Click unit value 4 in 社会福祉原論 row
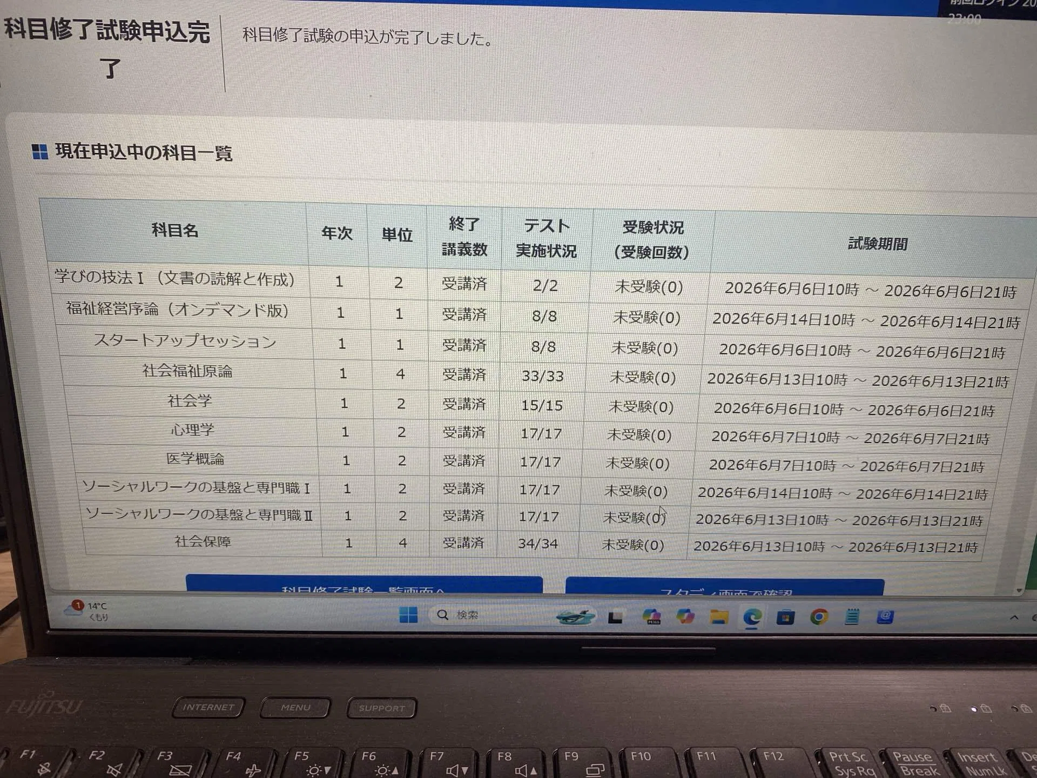This screenshot has width=1037, height=778. tap(400, 374)
